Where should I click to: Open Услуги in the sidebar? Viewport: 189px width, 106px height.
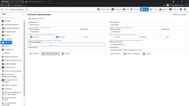coord(5,46)
